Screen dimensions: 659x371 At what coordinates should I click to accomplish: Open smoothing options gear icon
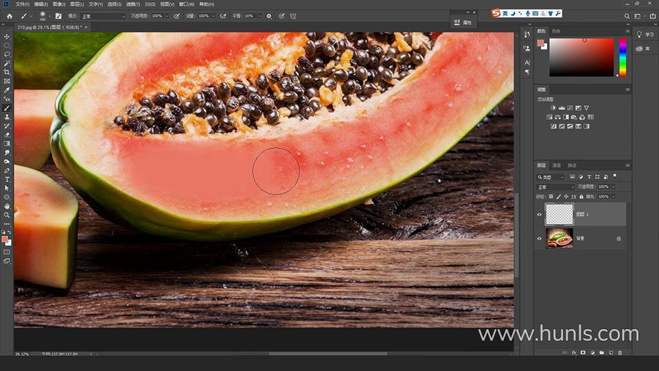[269, 16]
